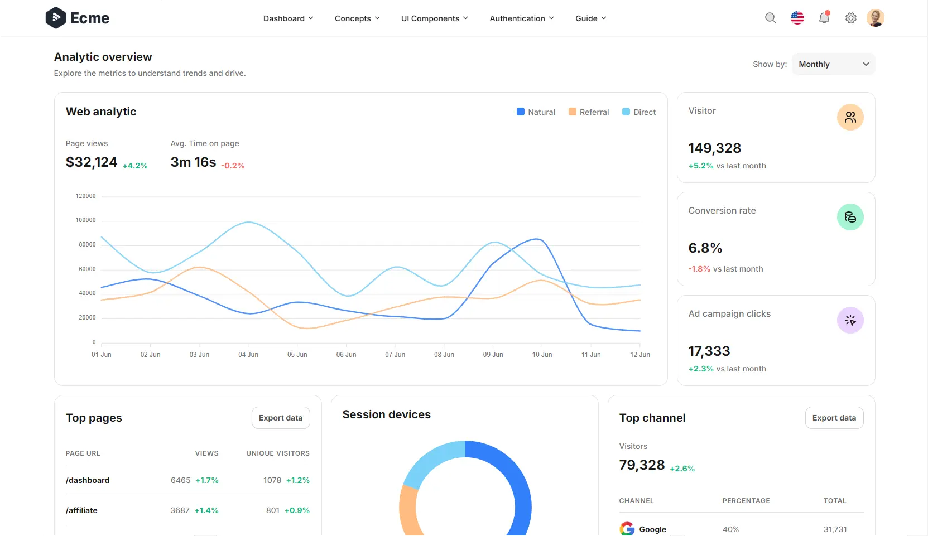928x536 pixels.
Task: Open notifications via the bell icon
Action: pos(824,18)
